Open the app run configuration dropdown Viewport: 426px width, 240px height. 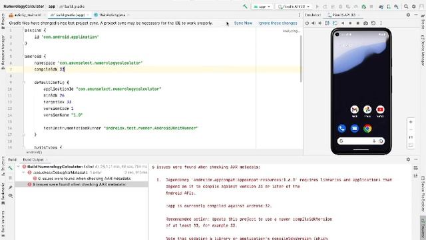tap(262, 7)
